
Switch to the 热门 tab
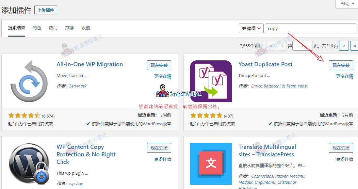pos(53,28)
